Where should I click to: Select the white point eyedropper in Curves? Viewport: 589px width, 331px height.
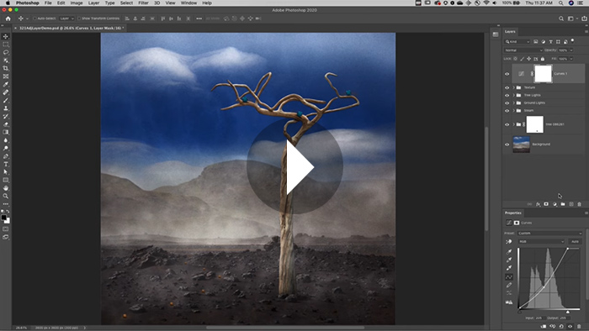tap(508, 268)
